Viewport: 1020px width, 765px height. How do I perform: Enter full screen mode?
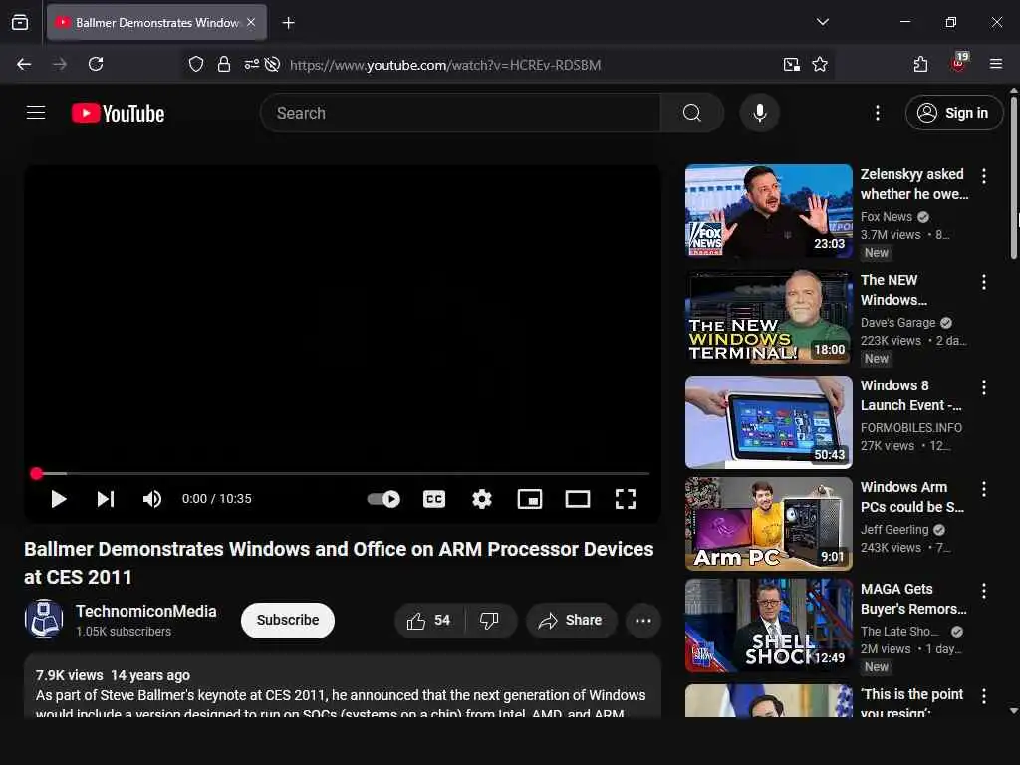point(626,499)
